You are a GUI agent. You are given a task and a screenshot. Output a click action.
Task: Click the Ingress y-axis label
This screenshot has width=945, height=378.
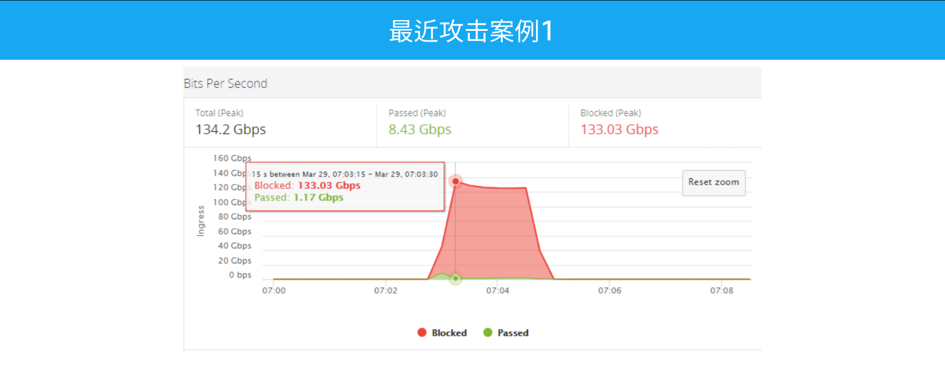[x=201, y=220]
